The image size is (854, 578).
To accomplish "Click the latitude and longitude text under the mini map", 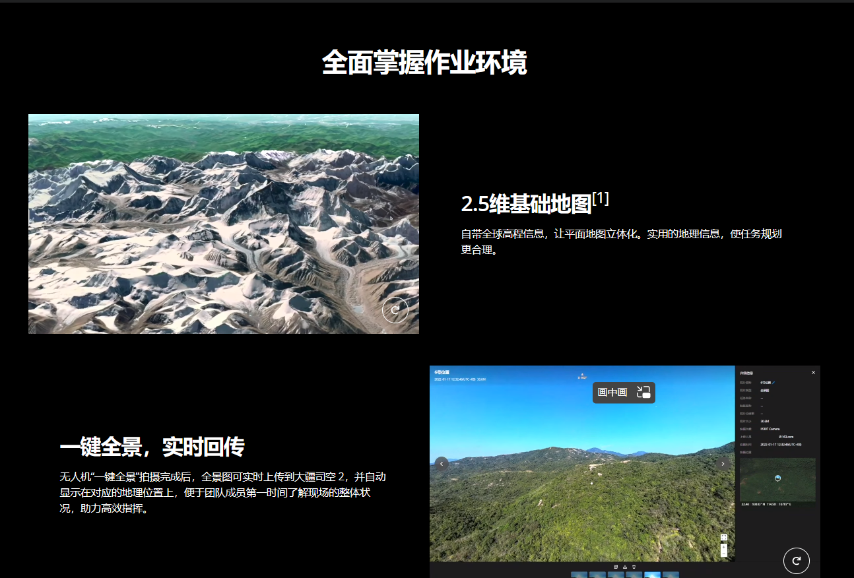I will click(x=766, y=505).
